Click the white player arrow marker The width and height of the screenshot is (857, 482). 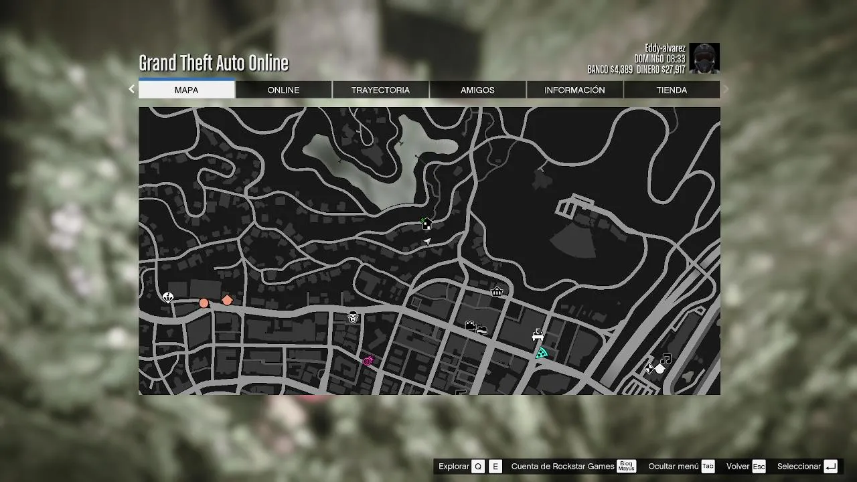pos(427,242)
